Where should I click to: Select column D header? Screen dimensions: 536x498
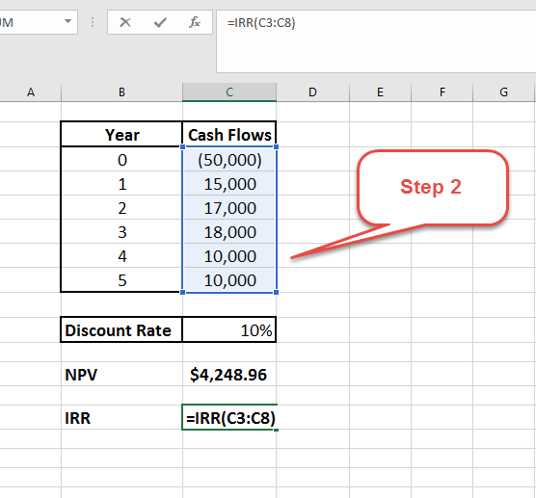click(312, 92)
